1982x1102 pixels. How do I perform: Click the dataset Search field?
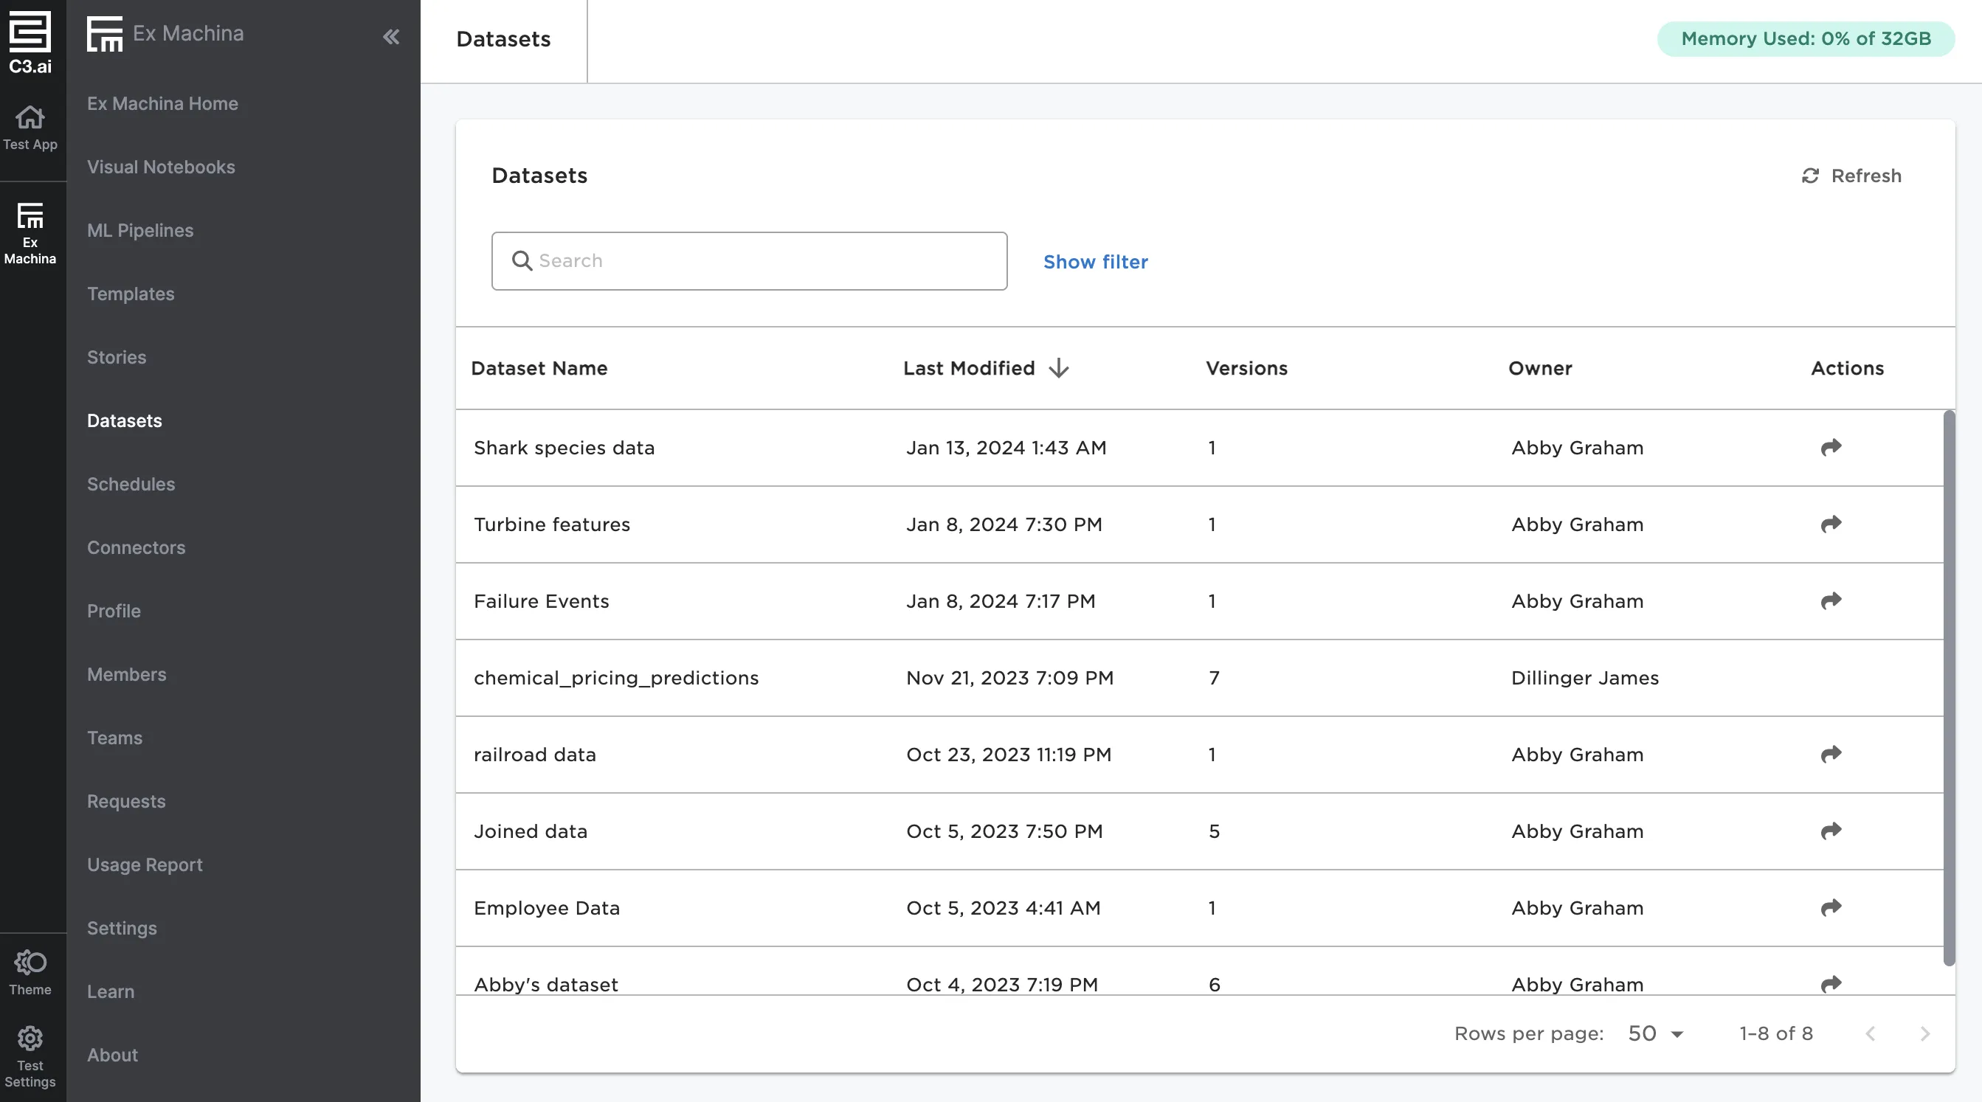point(749,261)
